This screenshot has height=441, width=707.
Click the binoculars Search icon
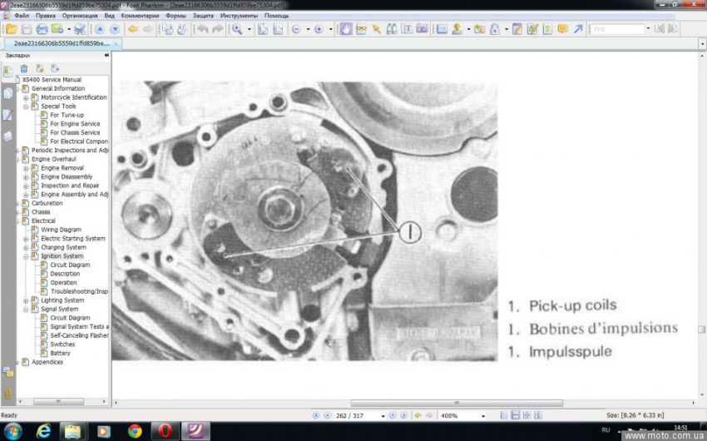click(392, 29)
